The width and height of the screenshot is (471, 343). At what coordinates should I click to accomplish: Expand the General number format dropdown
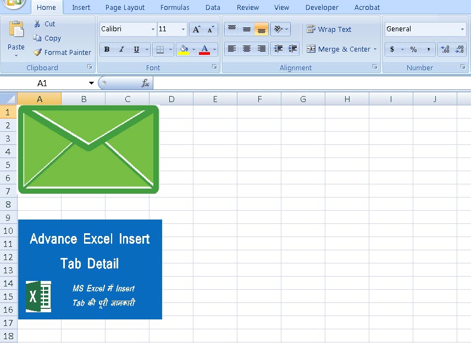(x=462, y=30)
